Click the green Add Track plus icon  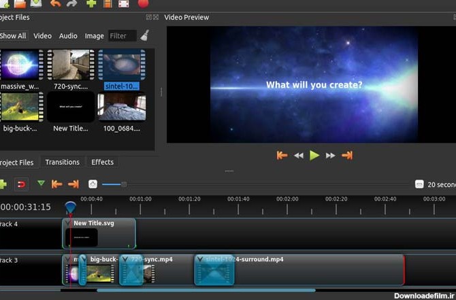[3, 184]
